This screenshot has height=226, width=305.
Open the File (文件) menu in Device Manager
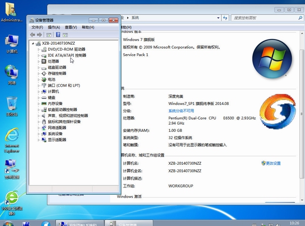37,27
